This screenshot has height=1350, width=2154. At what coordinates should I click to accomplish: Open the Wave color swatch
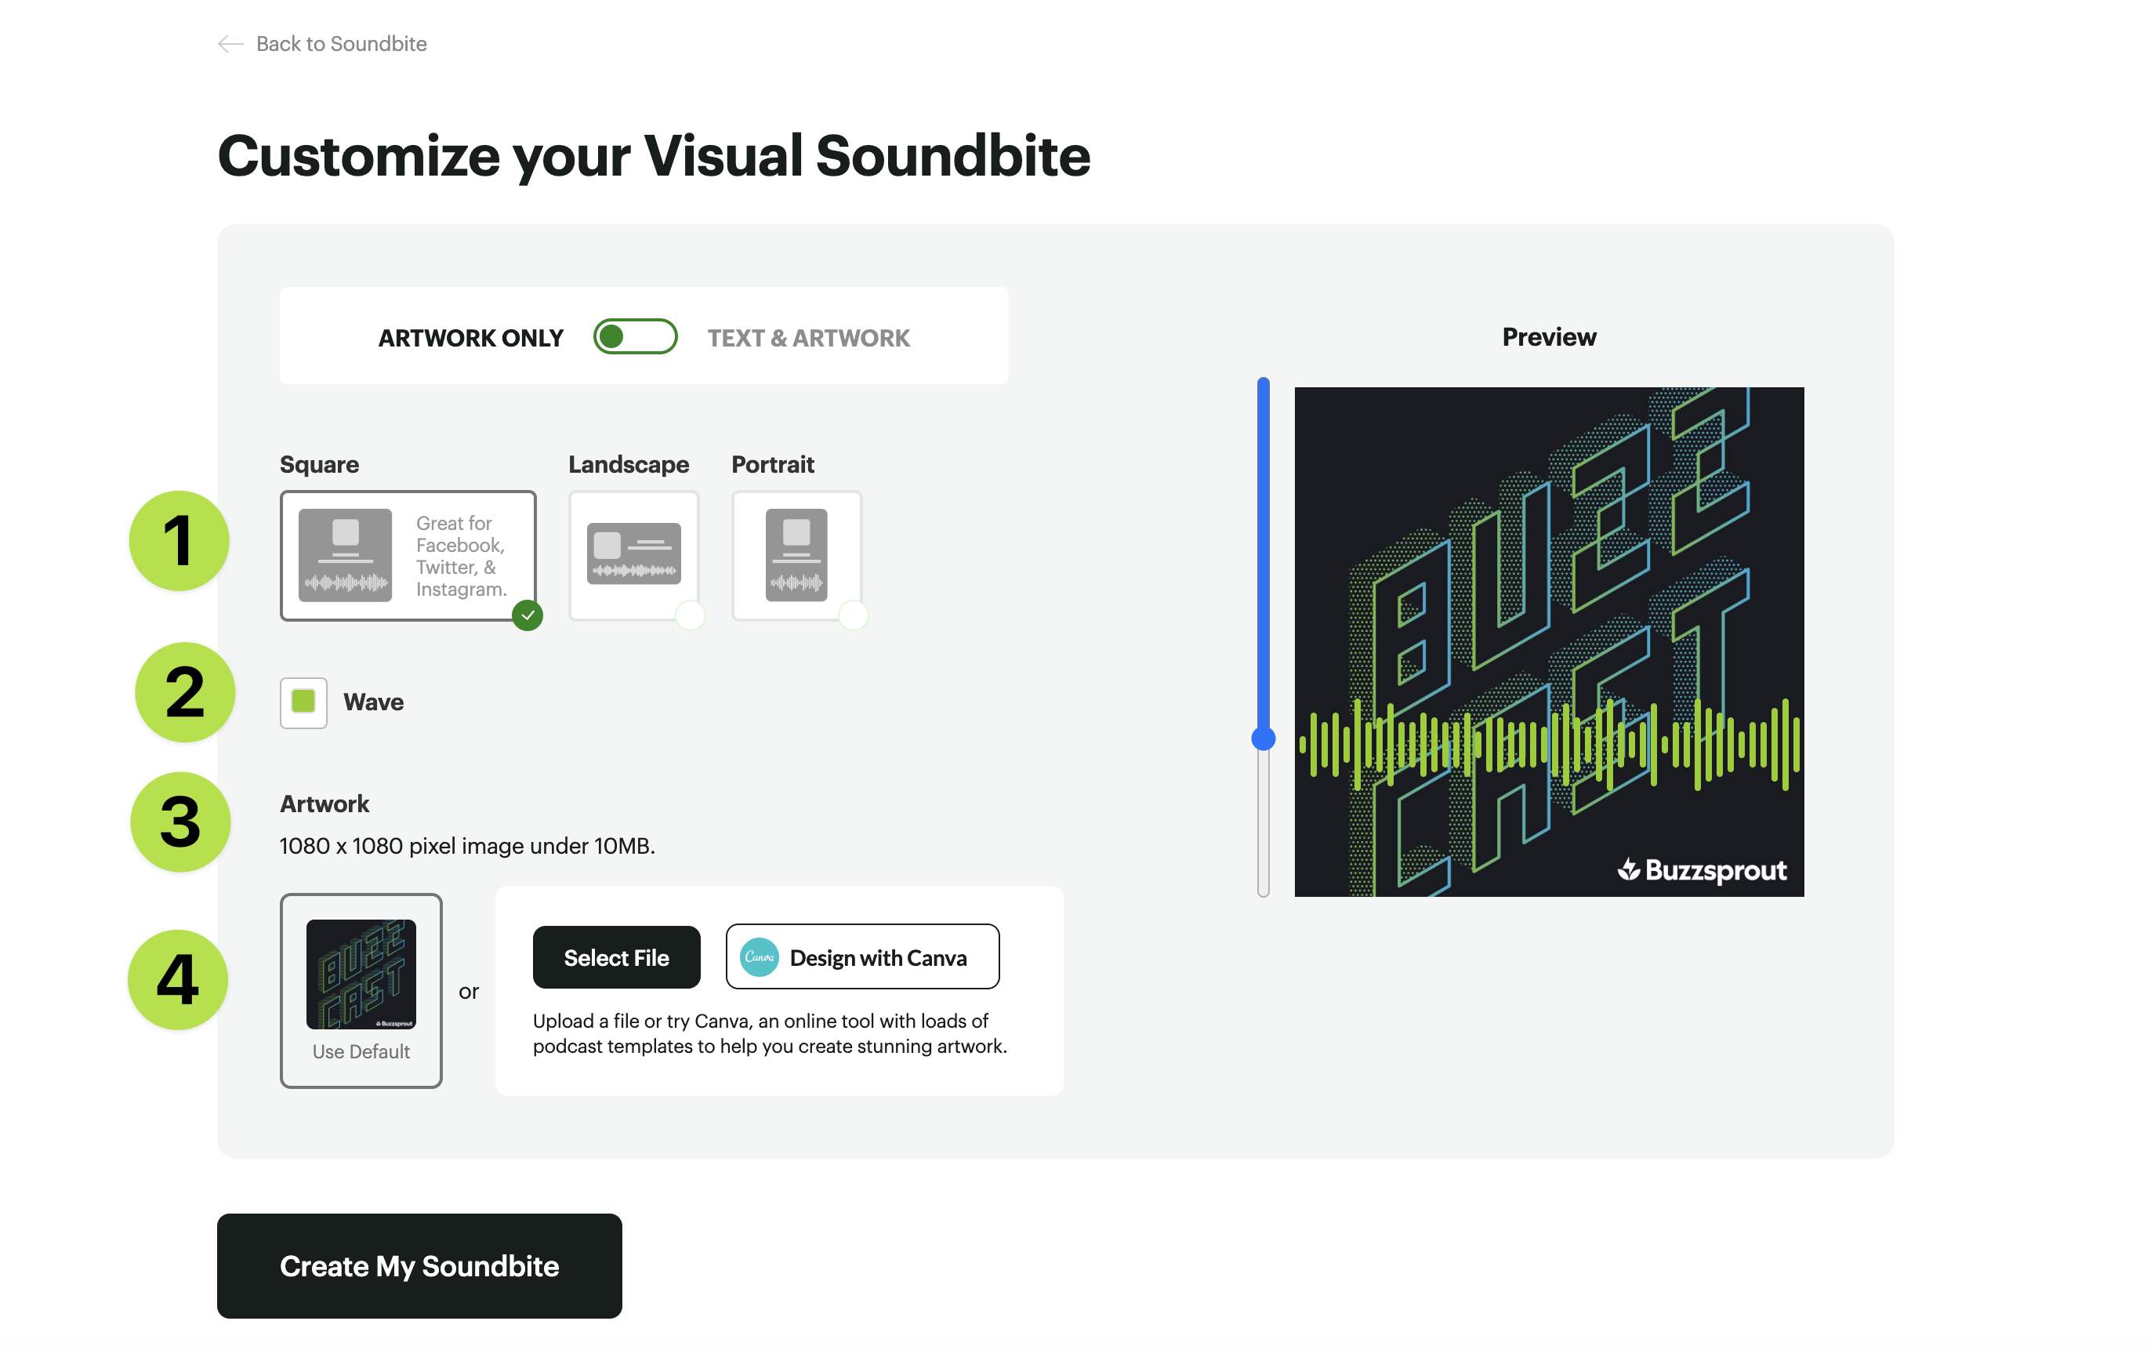pos(303,702)
